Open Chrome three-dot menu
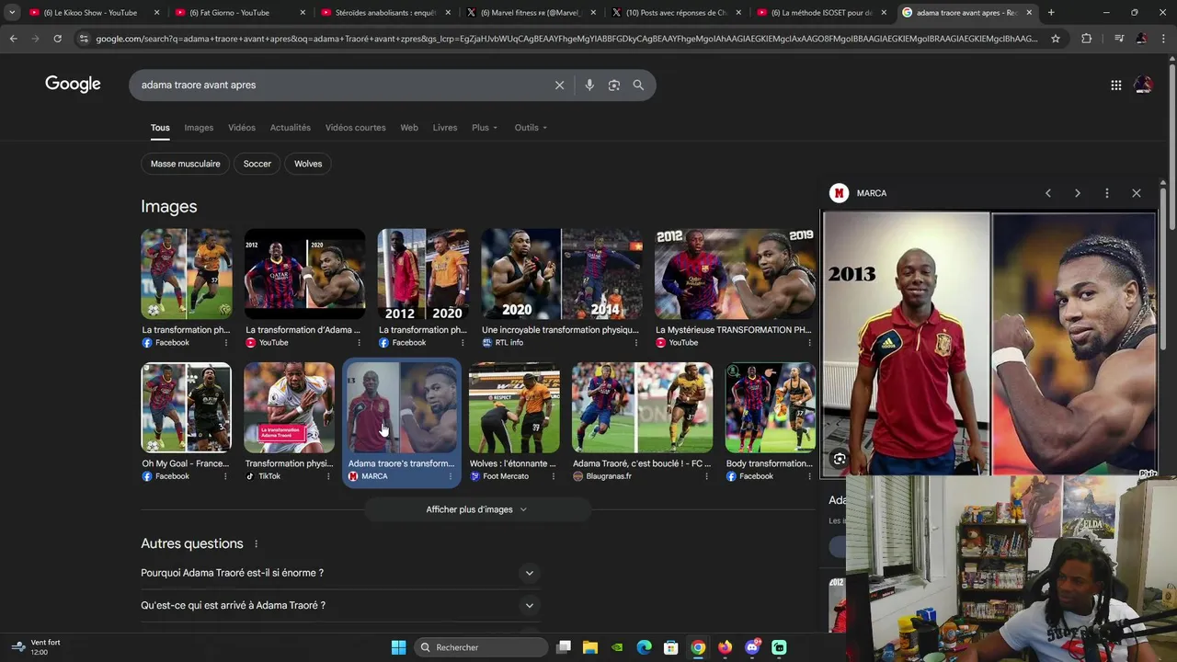This screenshot has width=1177, height=662. click(x=1163, y=39)
